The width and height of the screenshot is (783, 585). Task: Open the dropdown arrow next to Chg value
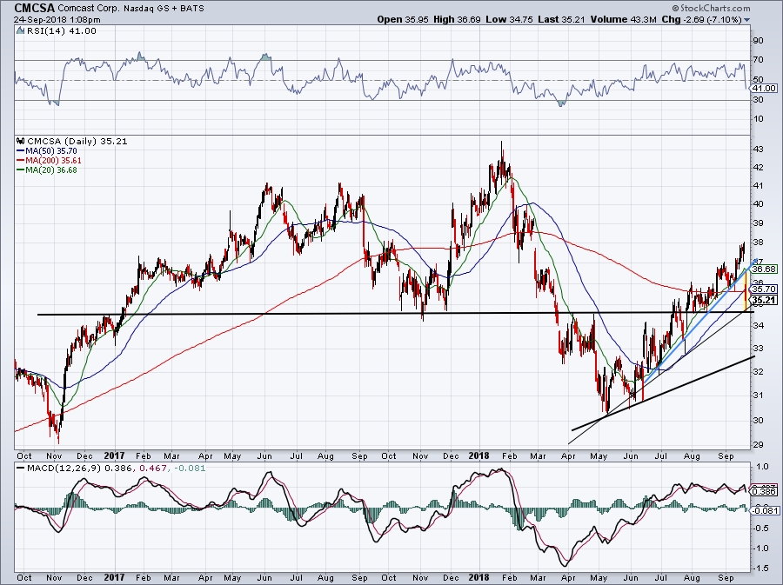pyautogui.click(x=747, y=20)
